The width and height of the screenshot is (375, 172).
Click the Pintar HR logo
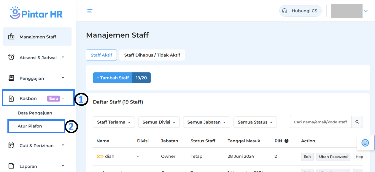pyautogui.click(x=36, y=13)
